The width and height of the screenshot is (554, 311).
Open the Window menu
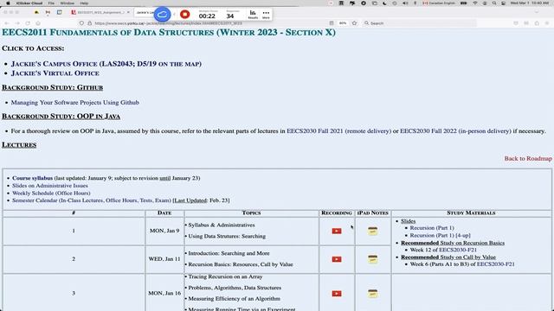68,3
